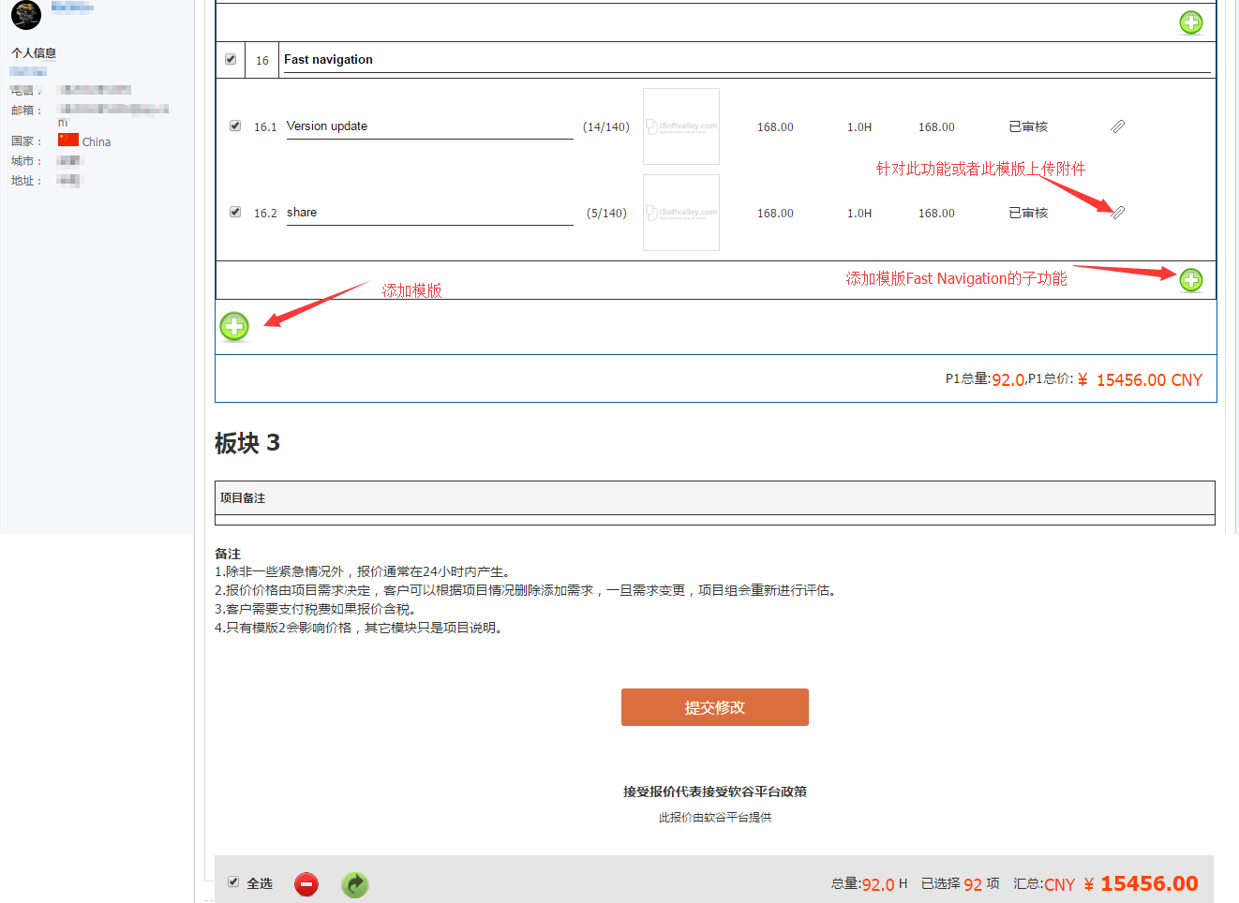Edit the Version update name field
Screen dimensions: 1239x903
pos(429,126)
